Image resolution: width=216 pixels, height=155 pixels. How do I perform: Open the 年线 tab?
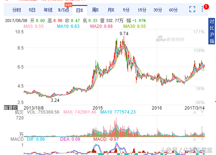point(48,10)
